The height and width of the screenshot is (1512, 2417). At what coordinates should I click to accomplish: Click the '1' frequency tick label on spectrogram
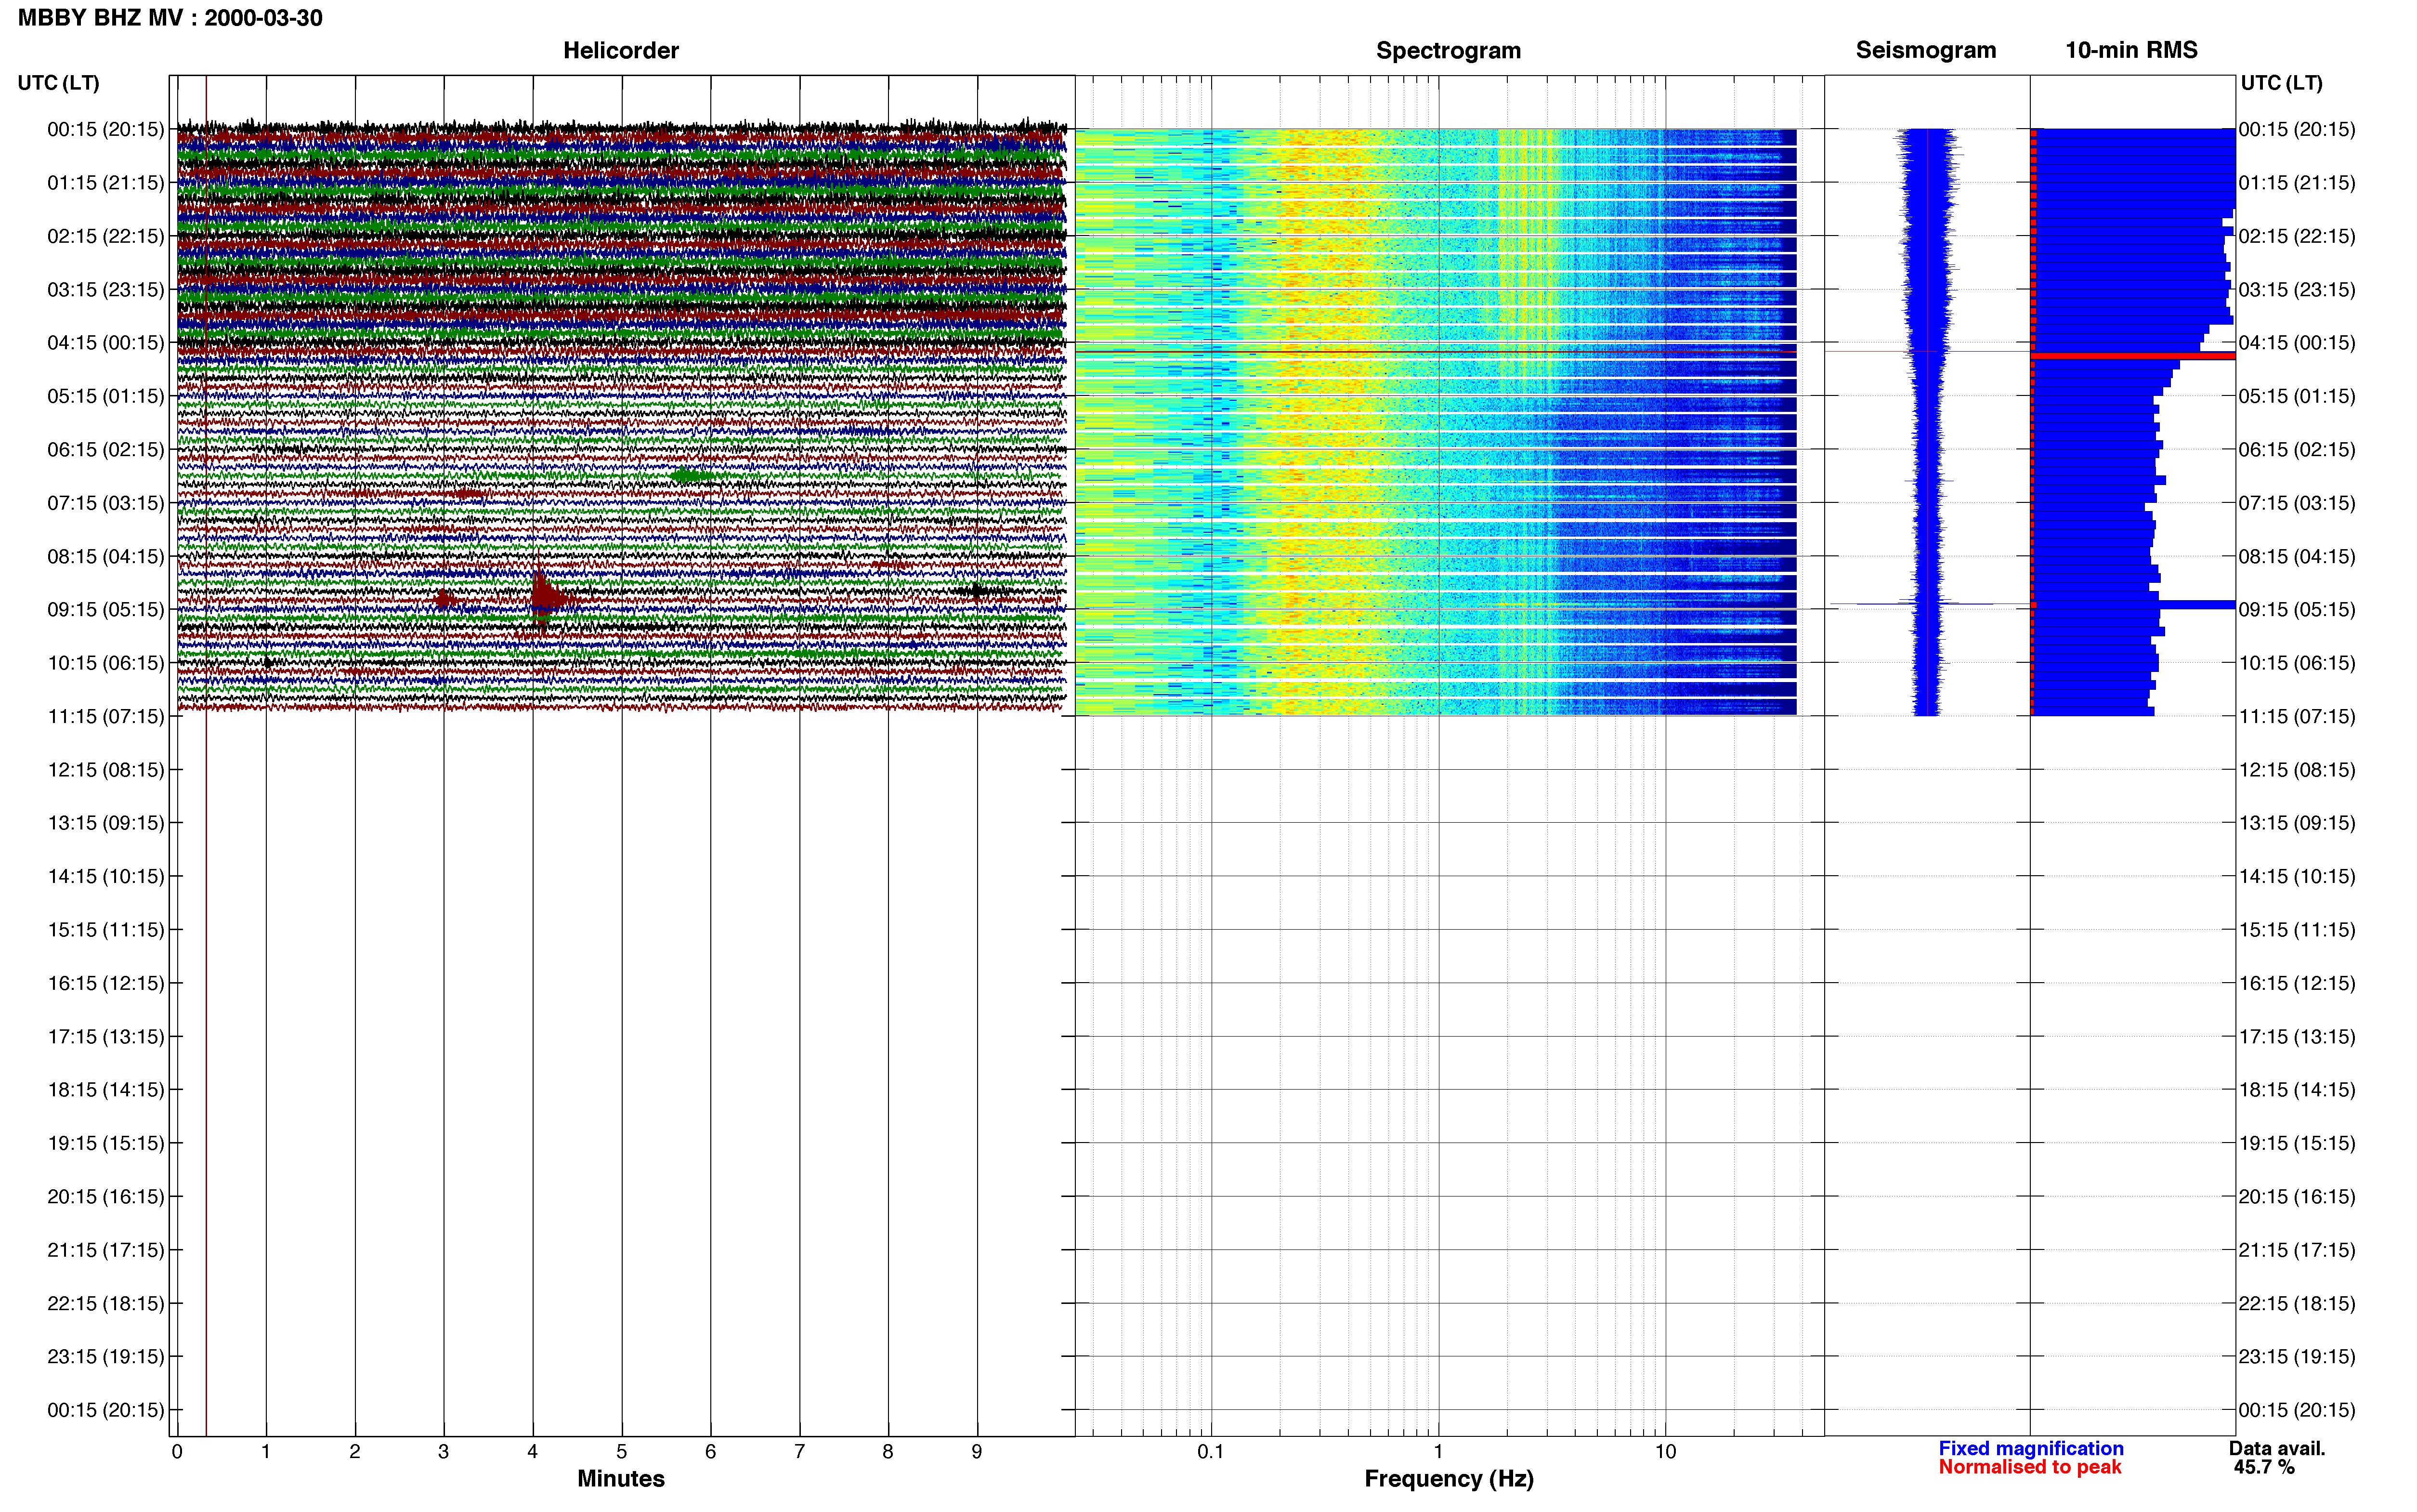point(1438,1451)
